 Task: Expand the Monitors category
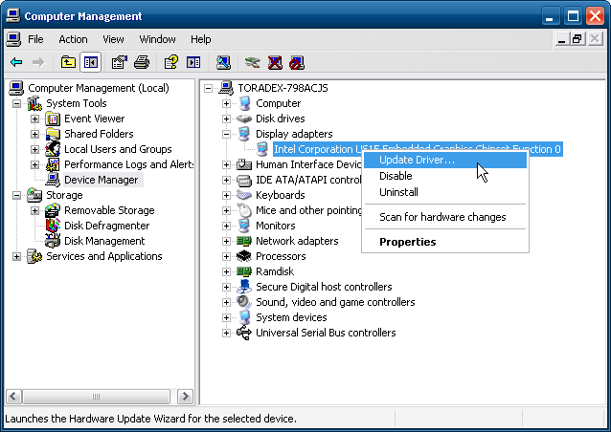226,226
